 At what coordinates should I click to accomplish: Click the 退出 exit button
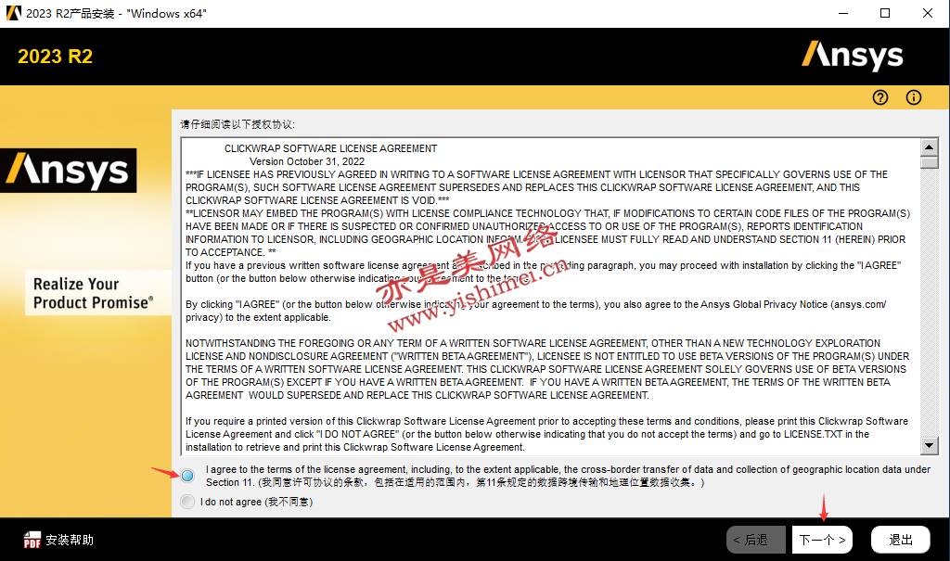[900, 540]
